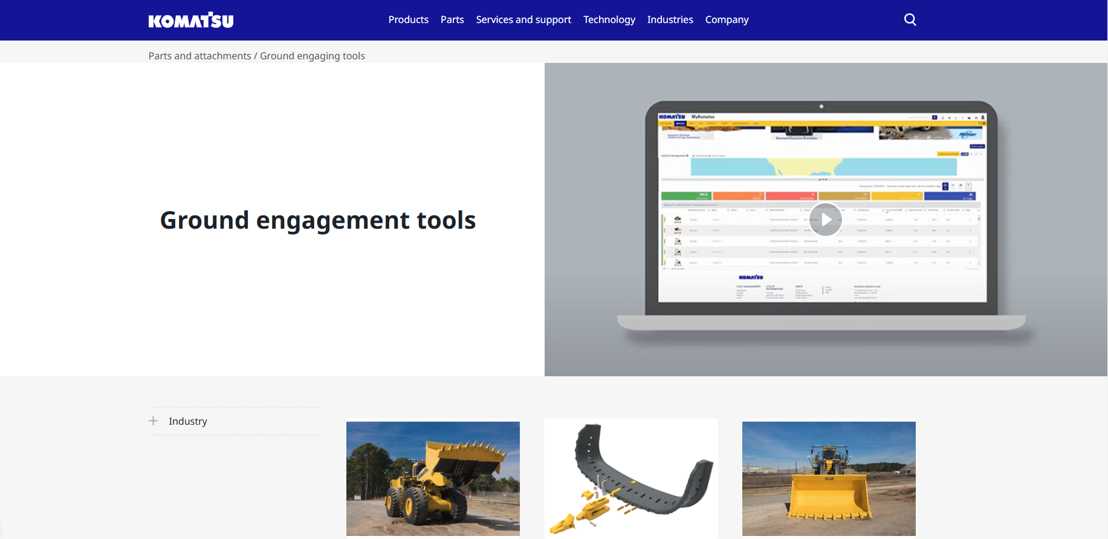This screenshot has width=1108, height=539.
Task: Follow the Parts and attachments breadcrumb
Action: click(x=199, y=56)
